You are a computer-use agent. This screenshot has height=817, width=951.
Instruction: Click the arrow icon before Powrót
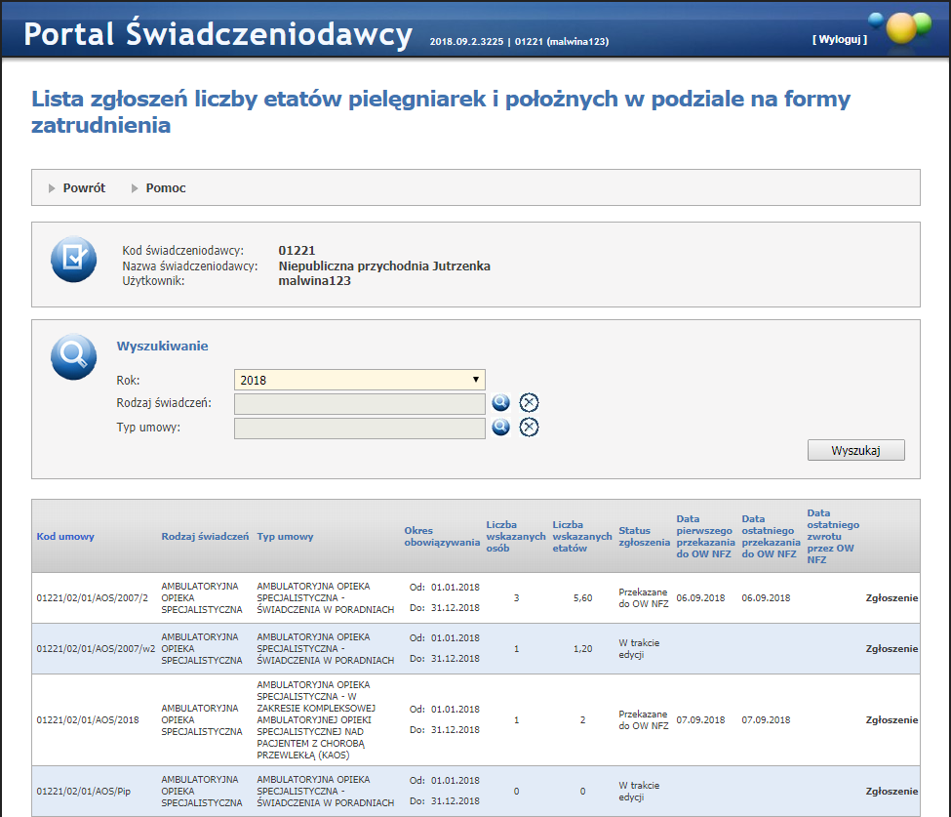(x=52, y=188)
